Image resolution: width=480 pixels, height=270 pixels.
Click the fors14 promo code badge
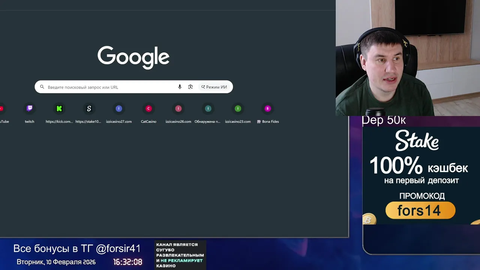pos(420,210)
